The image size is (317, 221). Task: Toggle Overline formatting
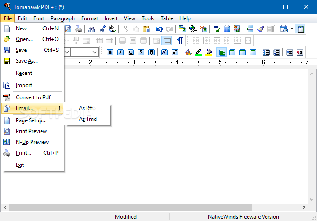tap(152, 53)
